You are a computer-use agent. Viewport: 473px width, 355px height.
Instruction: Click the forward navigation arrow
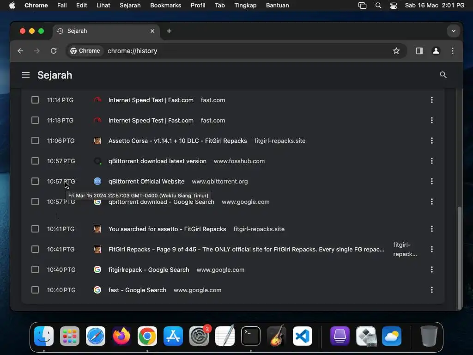(x=37, y=51)
